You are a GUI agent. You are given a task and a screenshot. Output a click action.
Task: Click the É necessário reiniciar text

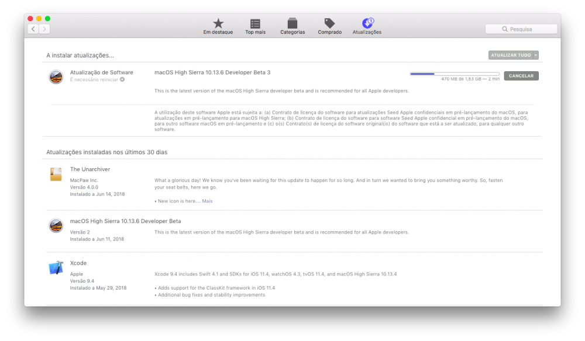94,79
